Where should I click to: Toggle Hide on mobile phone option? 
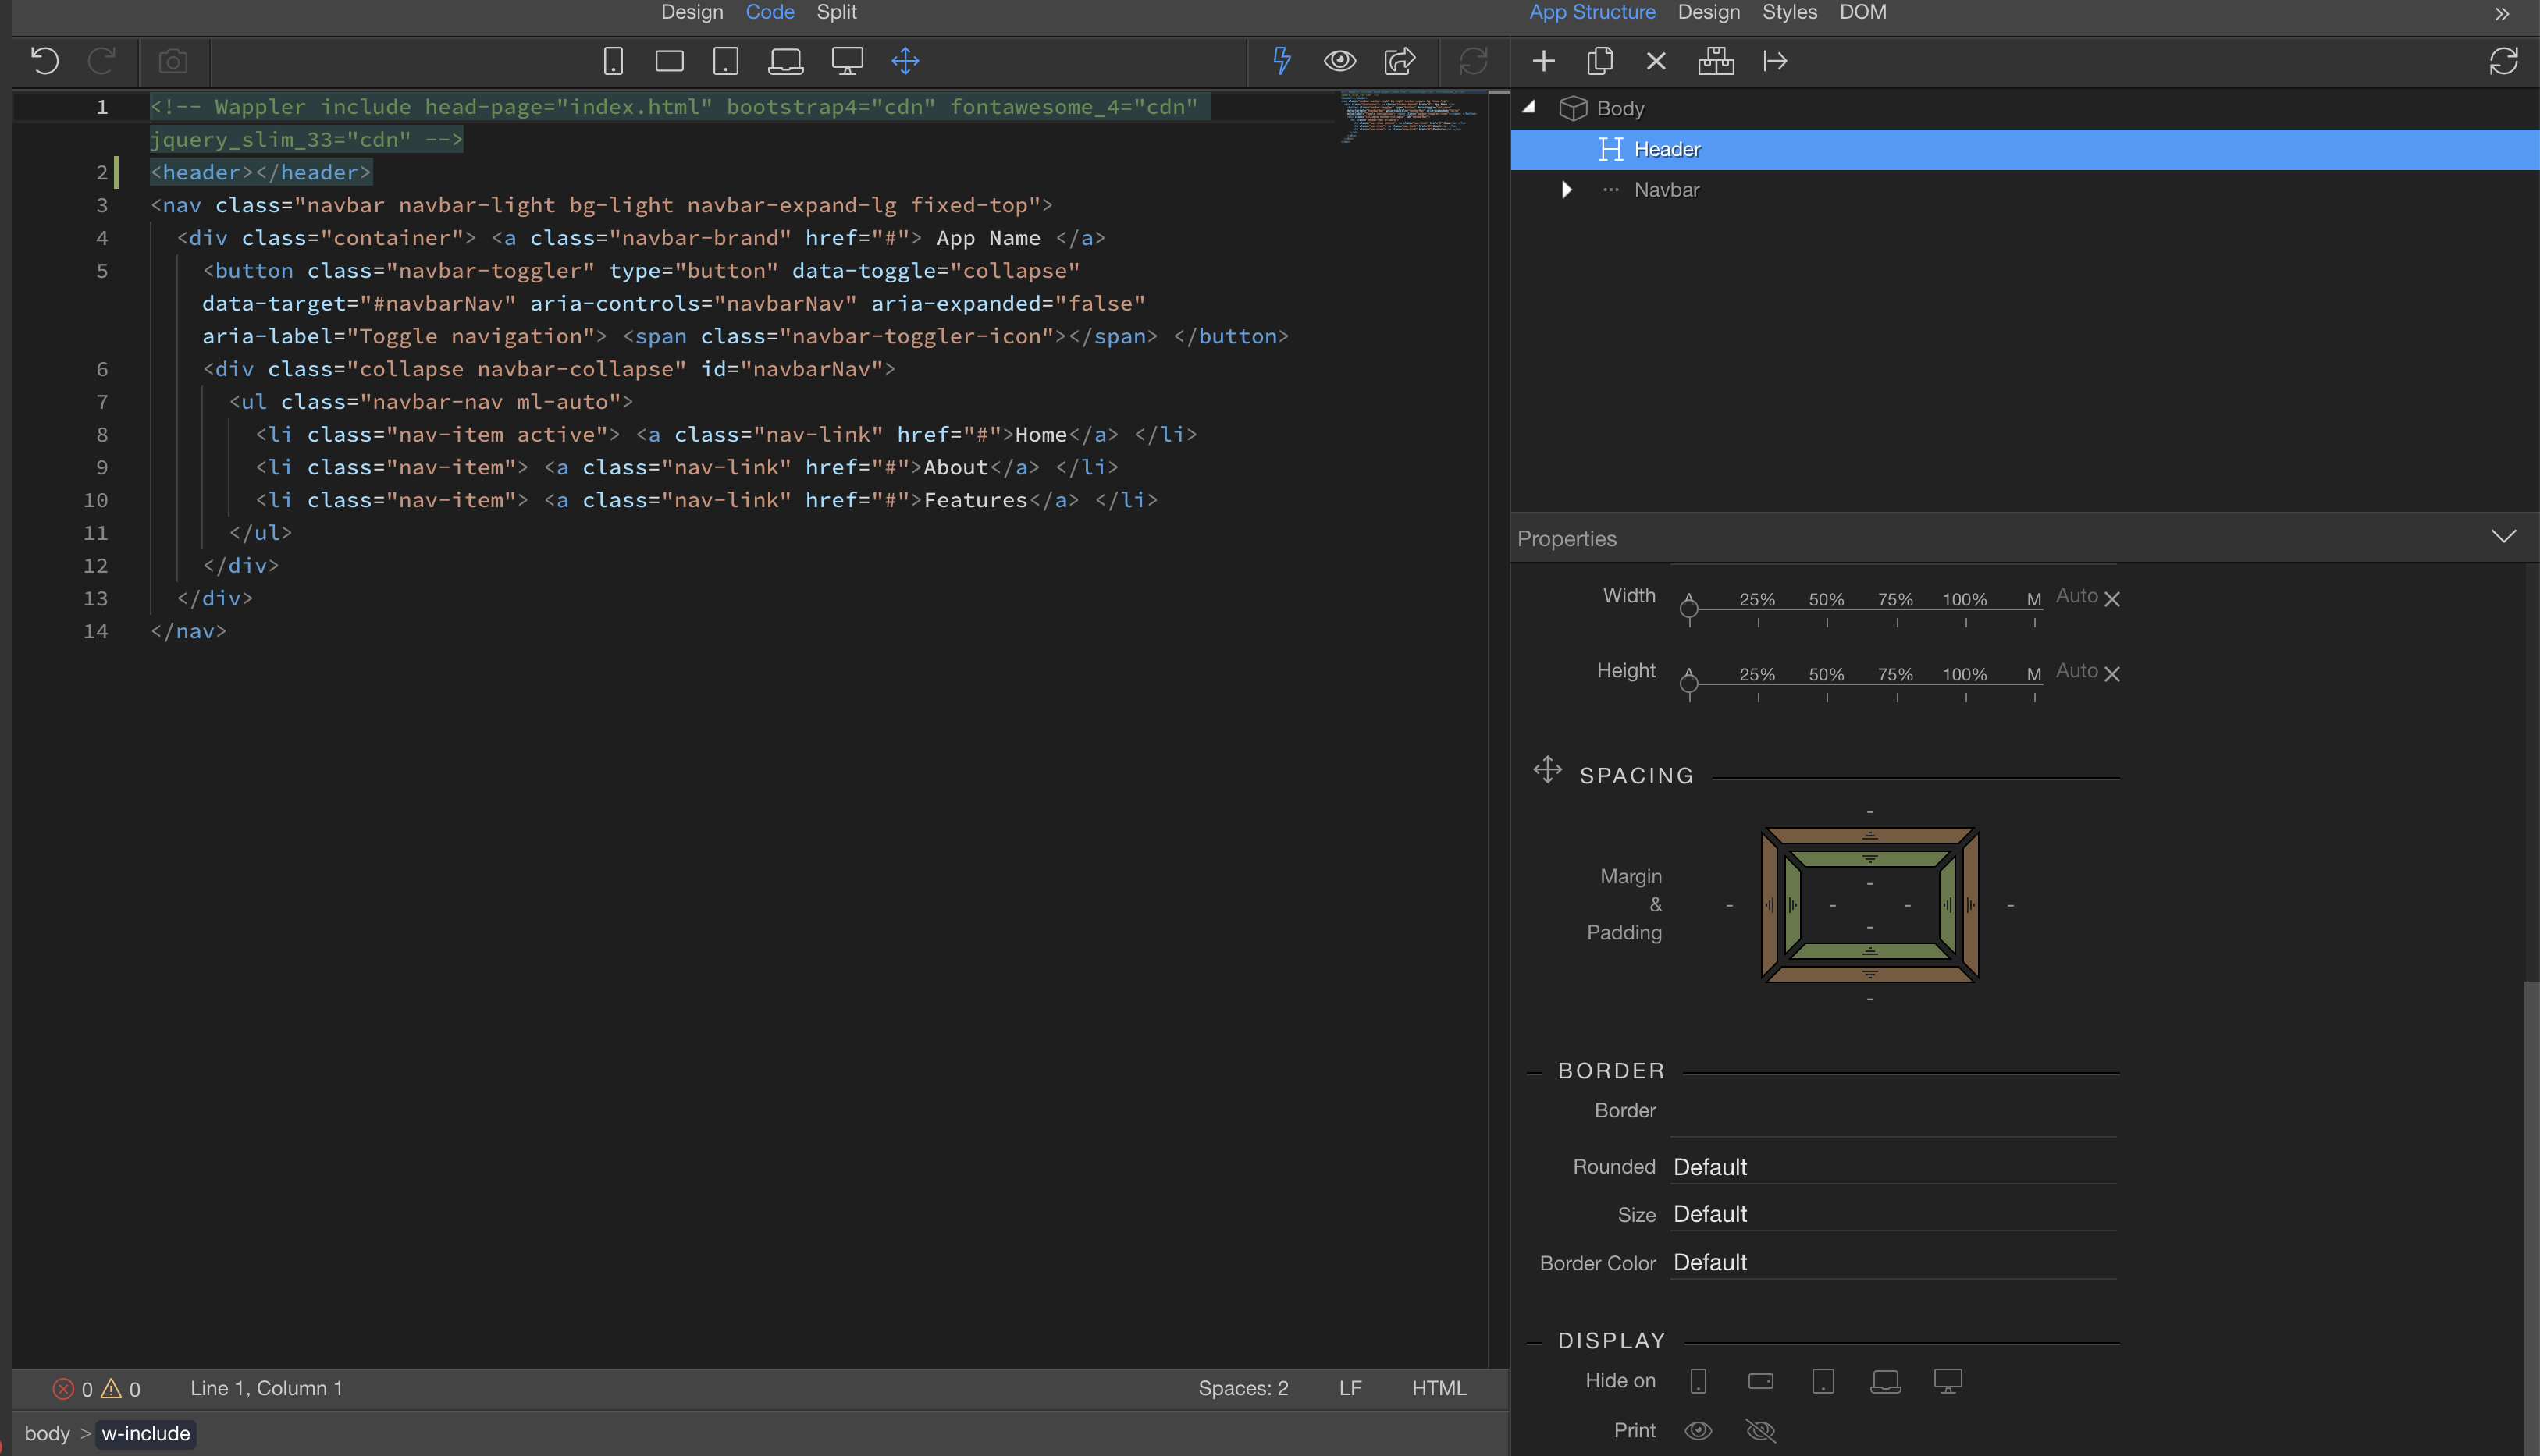[x=1698, y=1381]
